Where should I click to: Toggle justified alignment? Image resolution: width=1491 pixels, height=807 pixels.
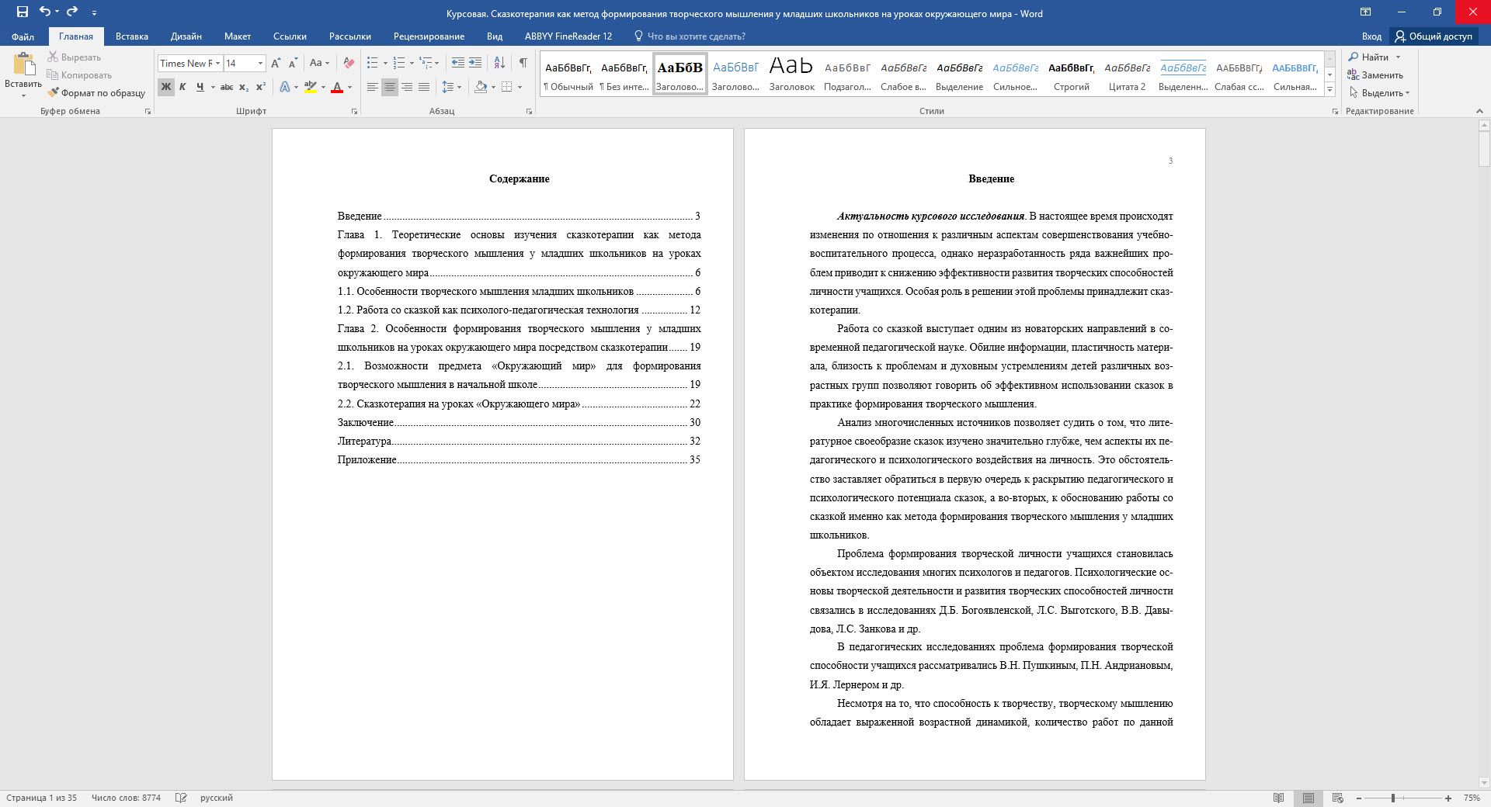(424, 87)
